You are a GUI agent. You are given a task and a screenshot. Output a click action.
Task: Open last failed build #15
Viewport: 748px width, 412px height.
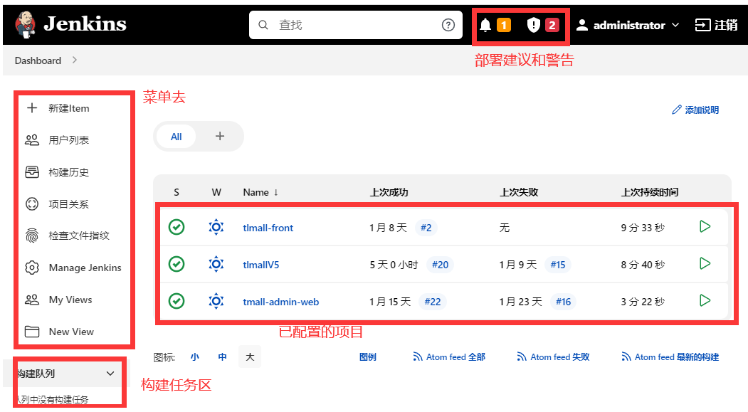coord(558,265)
